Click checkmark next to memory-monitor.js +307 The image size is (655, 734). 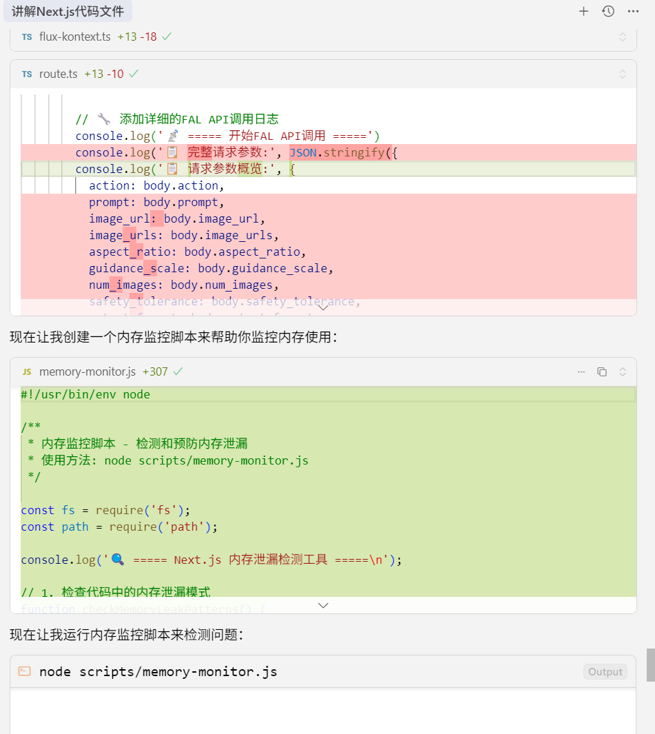point(178,371)
